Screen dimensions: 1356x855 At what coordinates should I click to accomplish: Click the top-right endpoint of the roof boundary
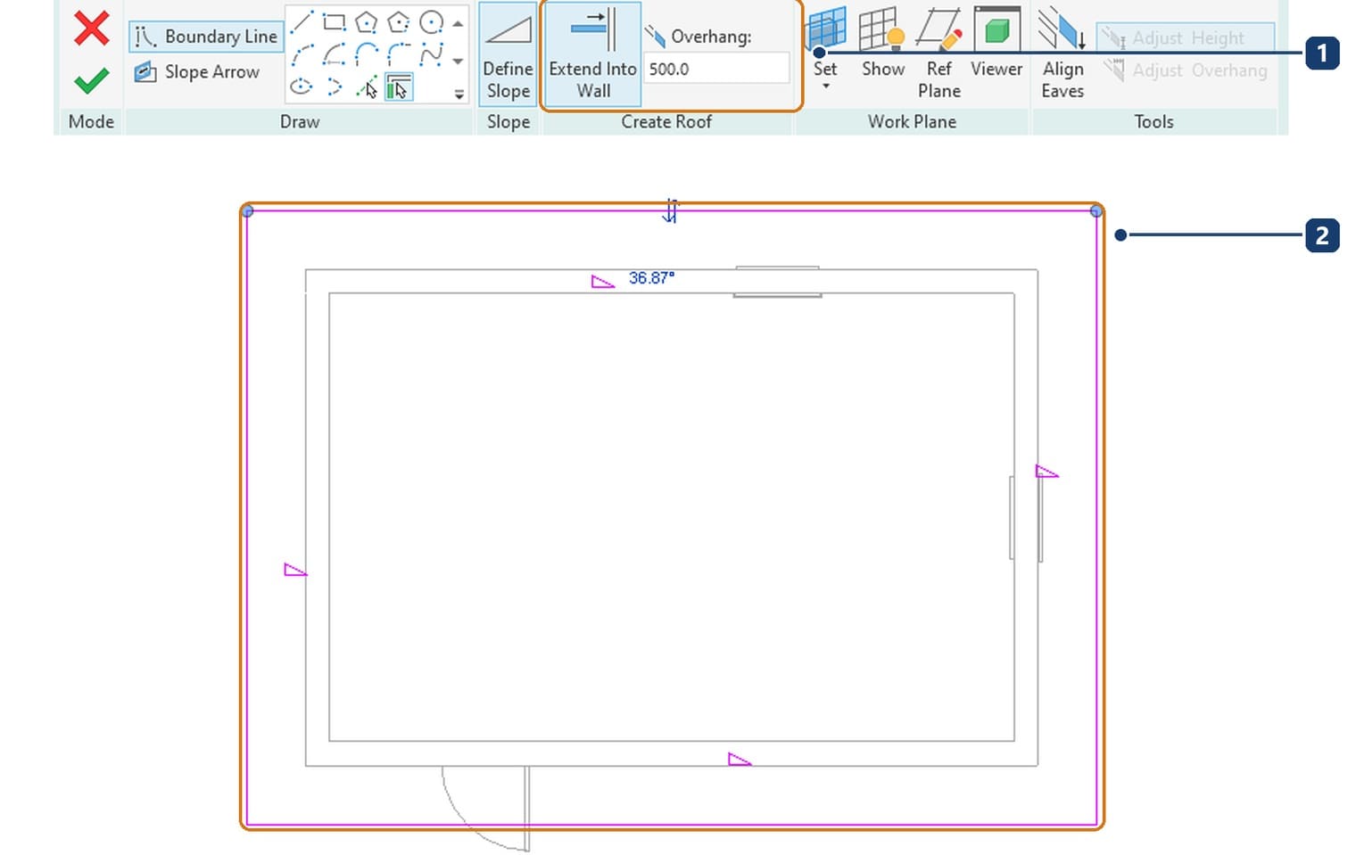(1096, 211)
